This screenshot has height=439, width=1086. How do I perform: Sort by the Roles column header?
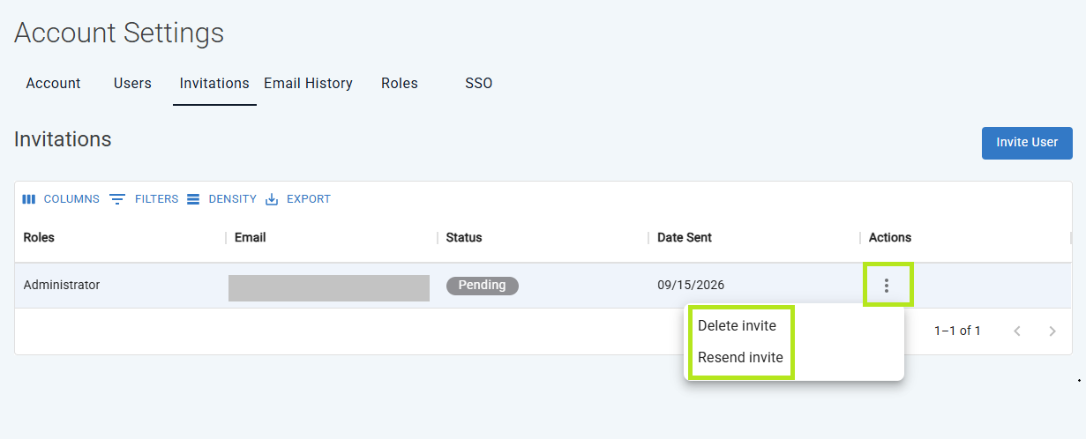[x=39, y=237]
